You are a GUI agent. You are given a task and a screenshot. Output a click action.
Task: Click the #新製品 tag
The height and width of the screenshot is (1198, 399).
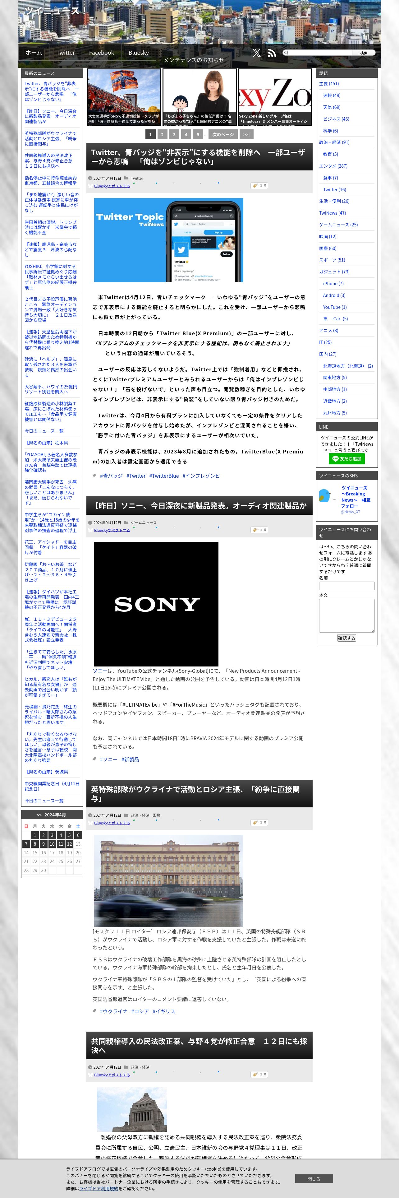(130, 759)
